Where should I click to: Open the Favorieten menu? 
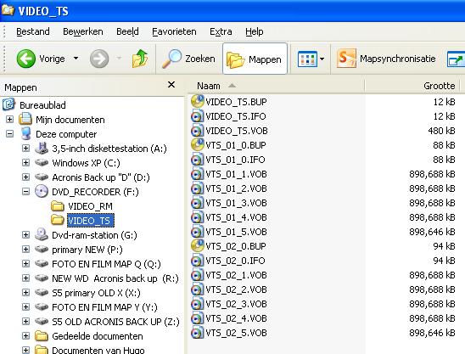tap(174, 31)
